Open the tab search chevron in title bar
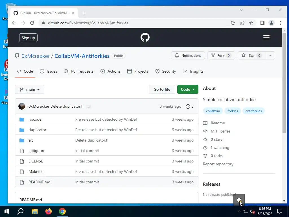Screen dimensions: 289x217 [241, 10]
